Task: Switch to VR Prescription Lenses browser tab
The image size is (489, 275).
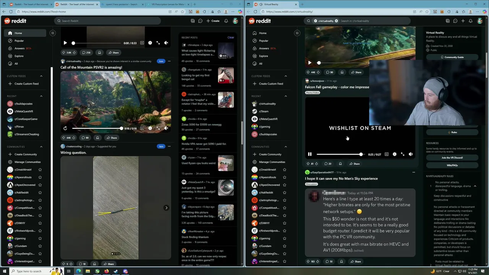Action: (x=167, y=4)
